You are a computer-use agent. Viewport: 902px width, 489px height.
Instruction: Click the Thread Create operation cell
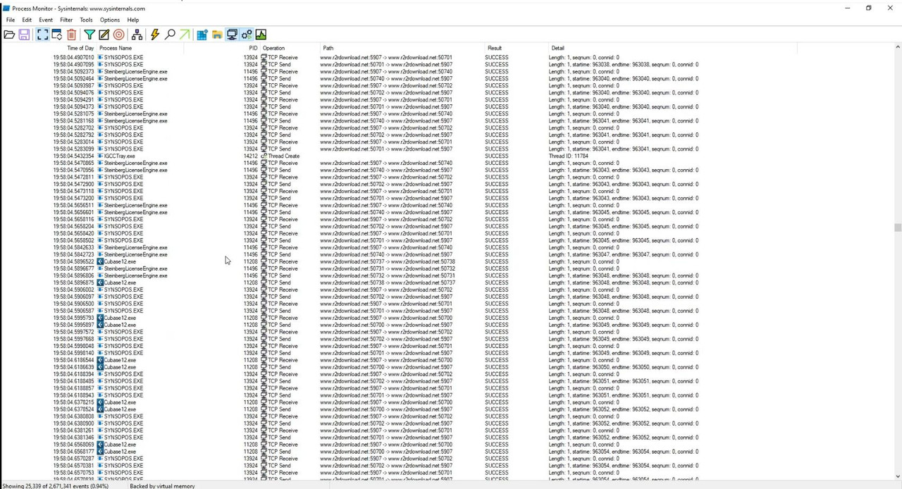[x=283, y=156]
